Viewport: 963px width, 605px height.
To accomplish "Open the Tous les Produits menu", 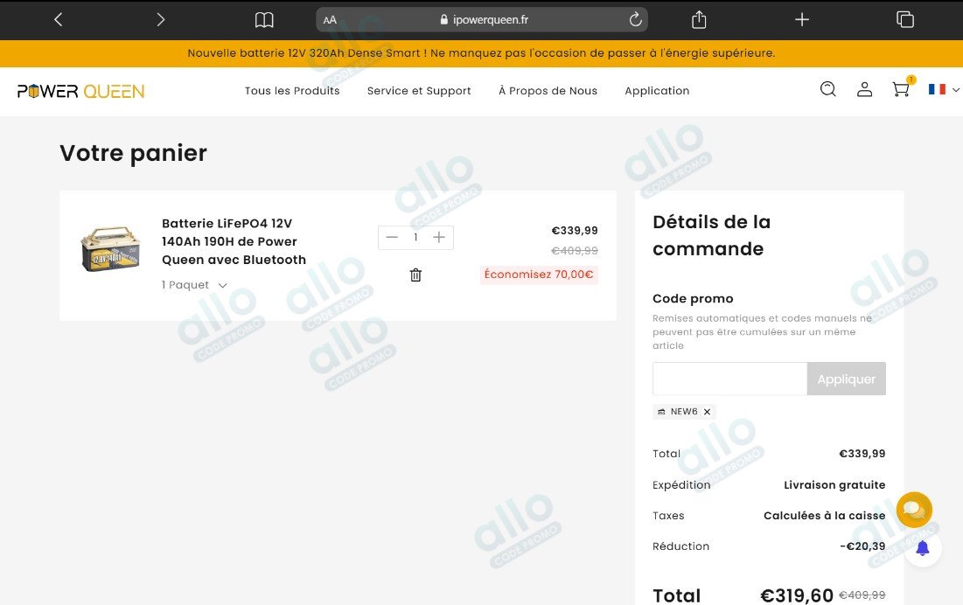I will [292, 91].
